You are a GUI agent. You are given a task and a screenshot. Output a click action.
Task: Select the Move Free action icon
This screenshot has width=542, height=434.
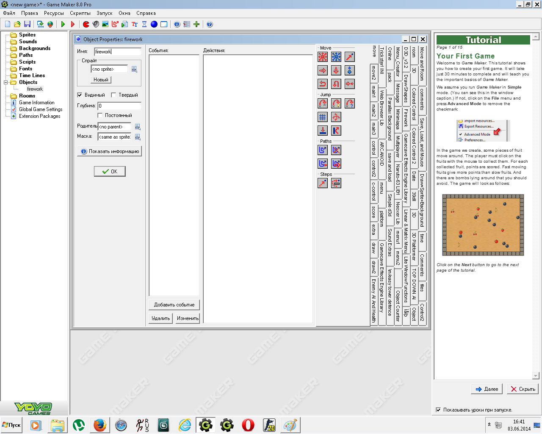336,57
